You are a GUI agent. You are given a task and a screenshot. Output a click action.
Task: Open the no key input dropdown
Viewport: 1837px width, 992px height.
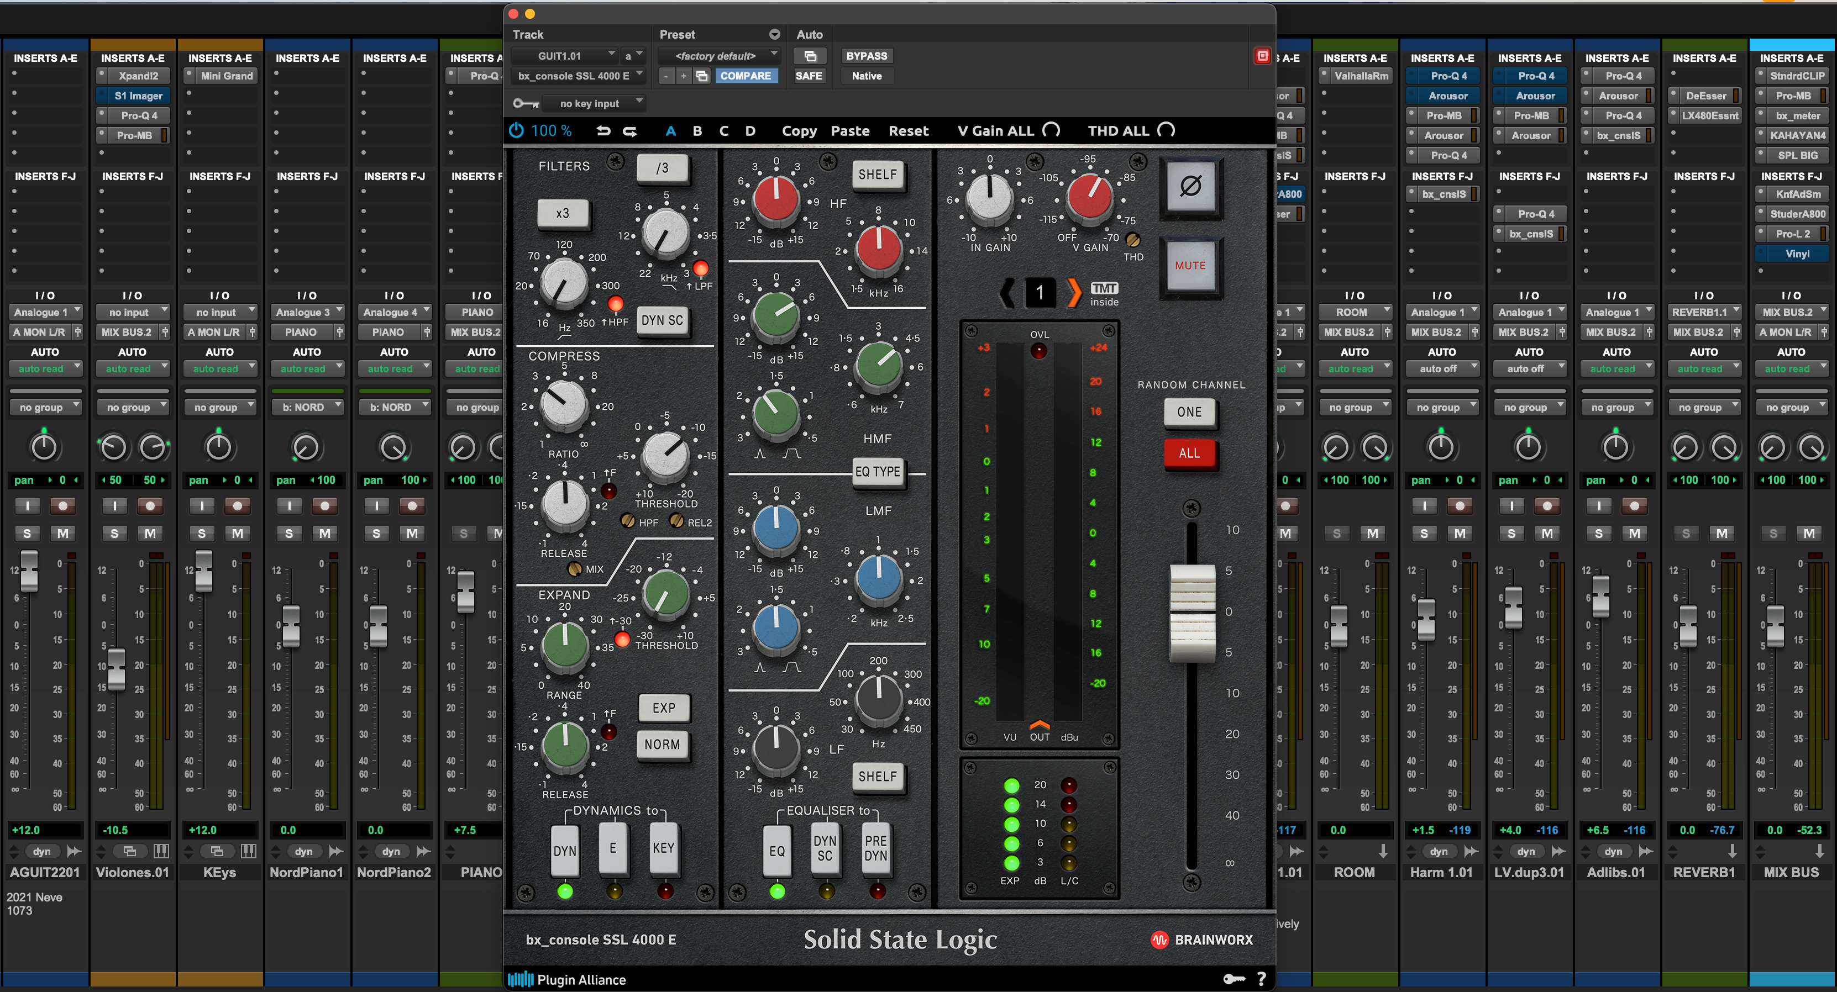(x=594, y=104)
